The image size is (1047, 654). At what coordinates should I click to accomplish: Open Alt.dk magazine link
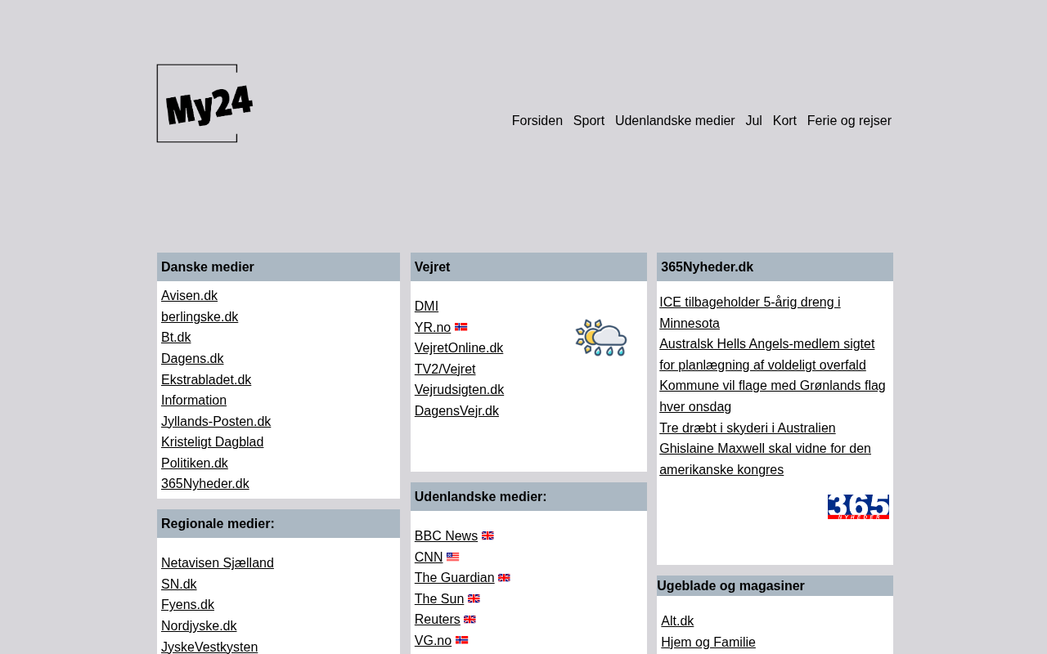677,620
